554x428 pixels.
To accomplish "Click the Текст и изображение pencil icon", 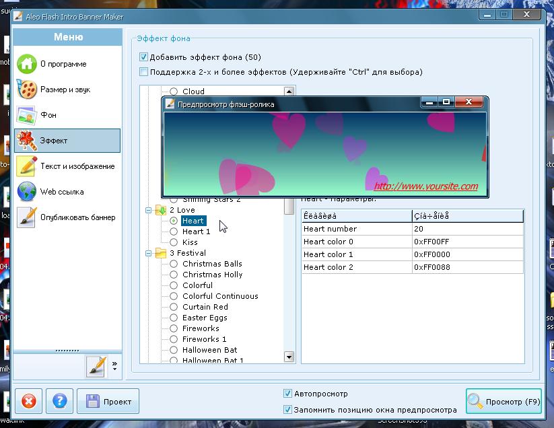I will click(x=26, y=166).
